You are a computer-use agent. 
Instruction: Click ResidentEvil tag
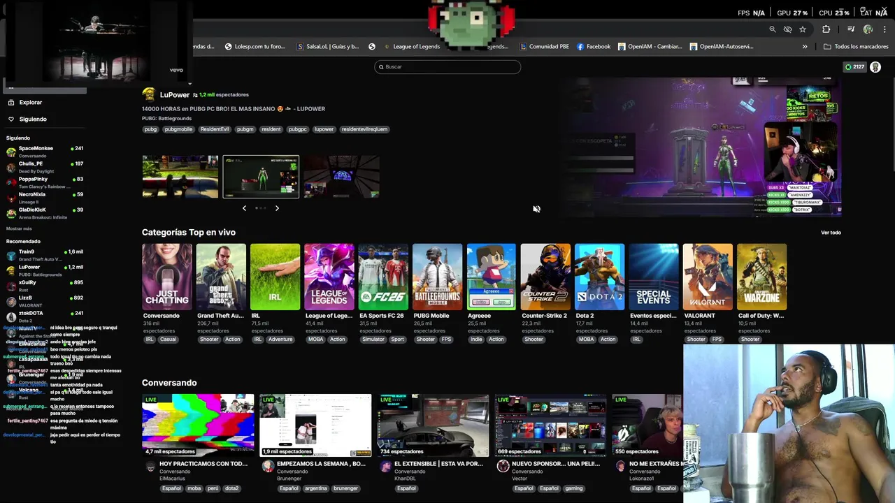pos(215,129)
